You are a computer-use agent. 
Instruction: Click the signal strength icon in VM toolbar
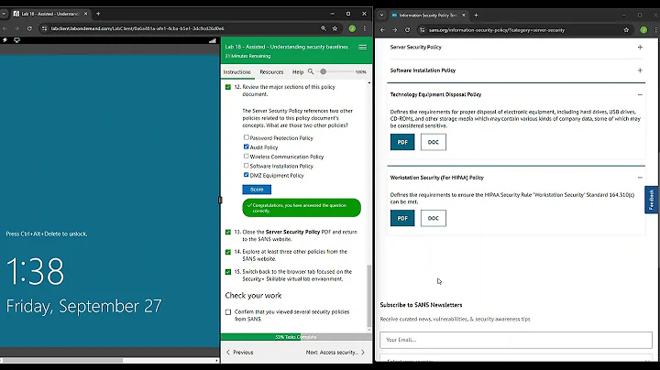213,41
